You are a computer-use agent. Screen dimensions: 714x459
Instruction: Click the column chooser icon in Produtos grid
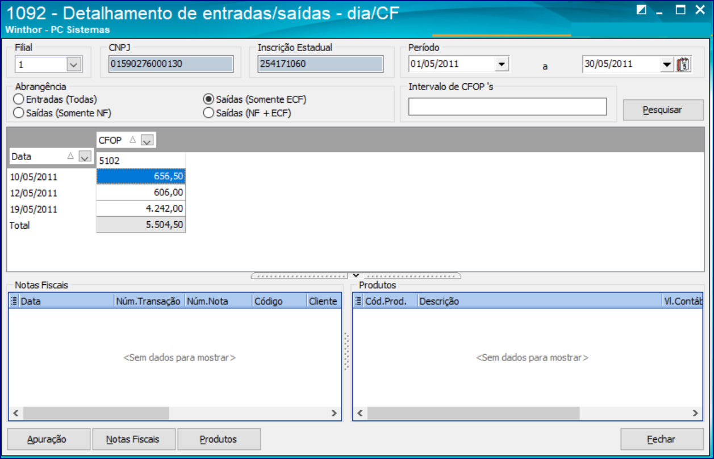pos(358,301)
